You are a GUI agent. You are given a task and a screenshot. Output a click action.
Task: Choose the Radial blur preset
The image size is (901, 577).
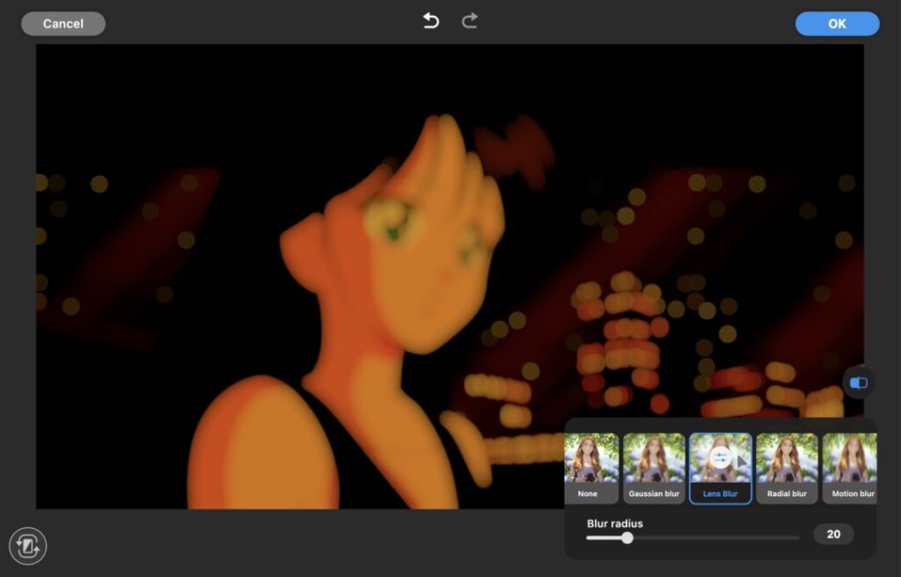[787, 467]
